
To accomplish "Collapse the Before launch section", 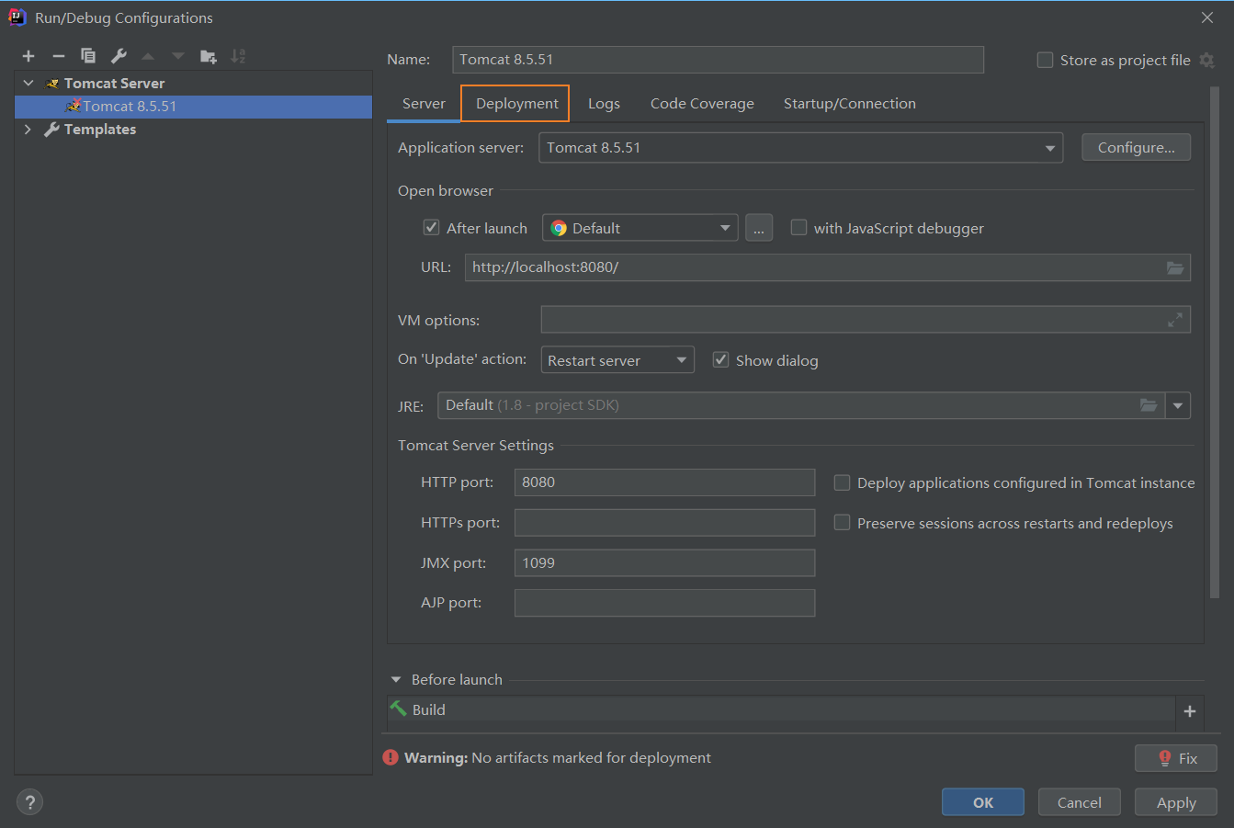I will 396,680.
